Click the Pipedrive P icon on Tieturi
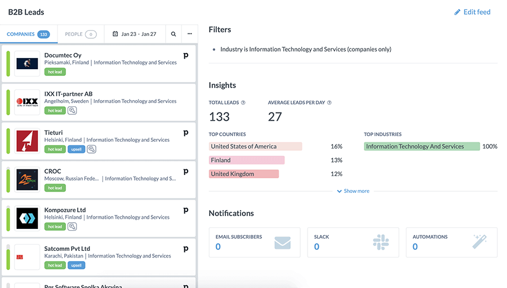This screenshot has height=288, width=507. (x=185, y=133)
